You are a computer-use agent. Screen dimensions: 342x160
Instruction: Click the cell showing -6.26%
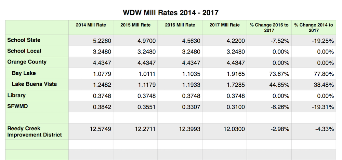point(269,107)
